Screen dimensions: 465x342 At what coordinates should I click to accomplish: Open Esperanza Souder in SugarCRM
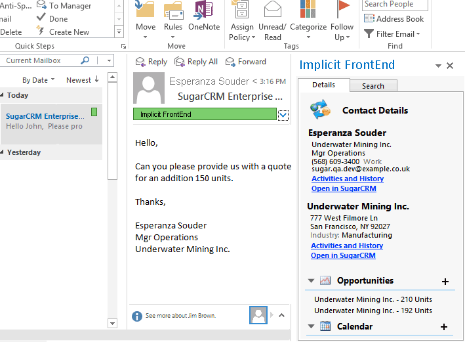(x=344, y=188)
